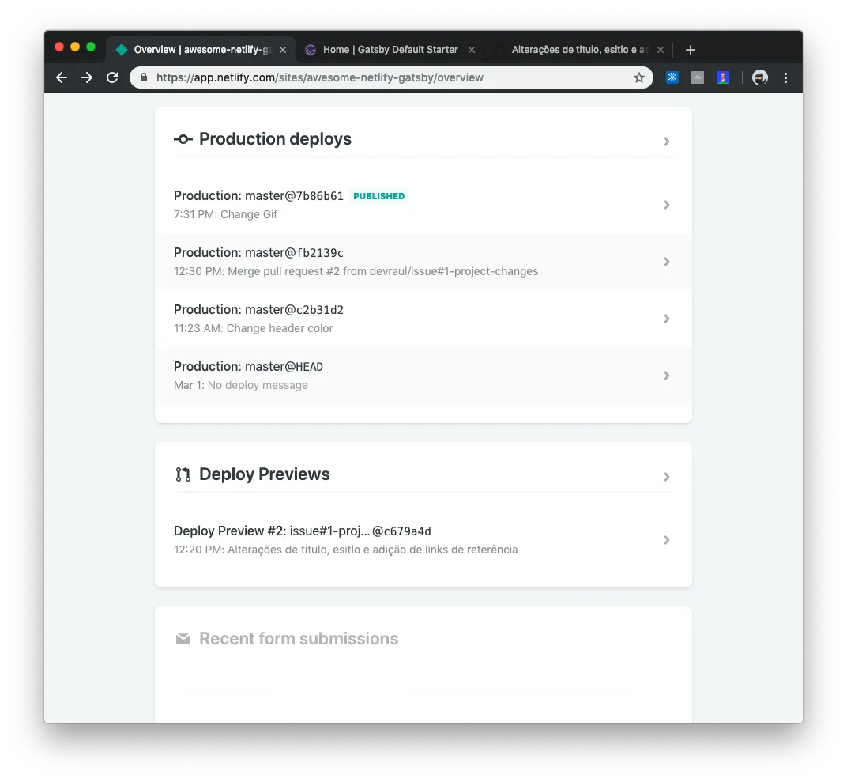Screen dimensions: 847x782
Task: Bookmark this page with the star icon
Action: point(639,77)
